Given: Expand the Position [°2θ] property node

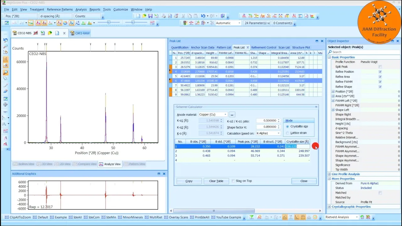Looking at the screenshot, I should [333, 92].
